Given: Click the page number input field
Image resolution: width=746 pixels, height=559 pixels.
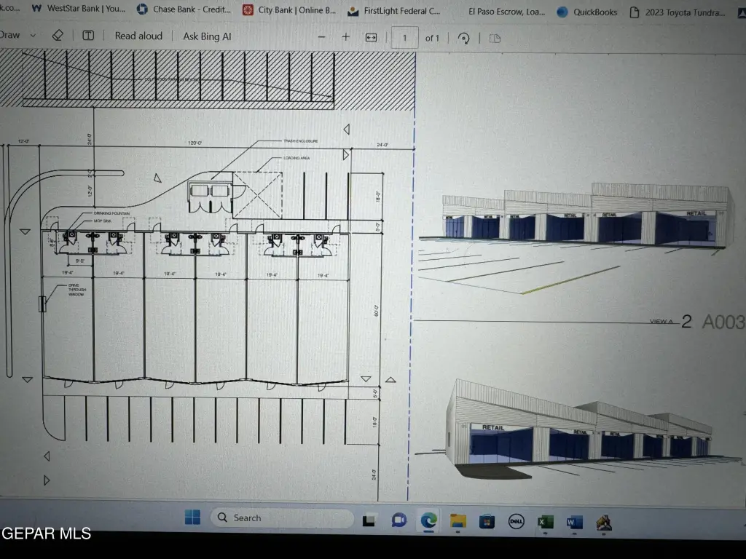Looking at the screenshot, I should 404,38.
